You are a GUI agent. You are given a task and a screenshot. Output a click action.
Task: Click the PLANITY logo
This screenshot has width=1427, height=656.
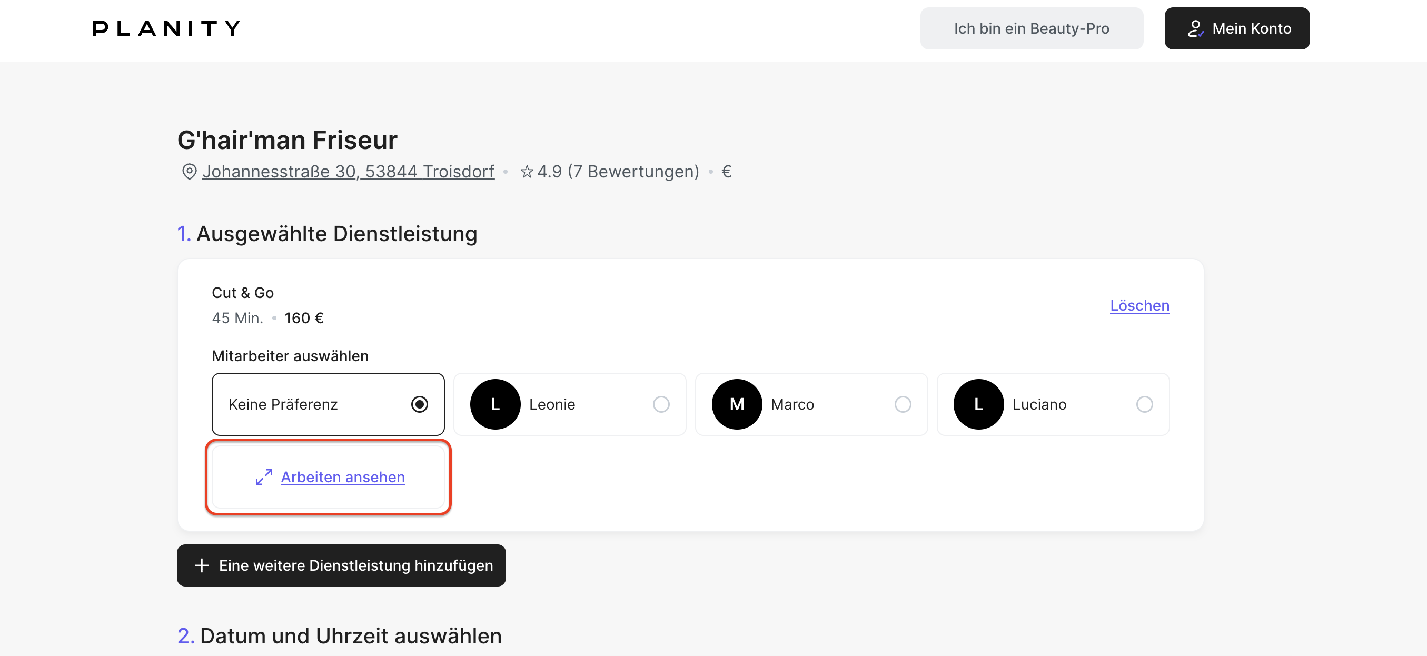tap(166, 28)
